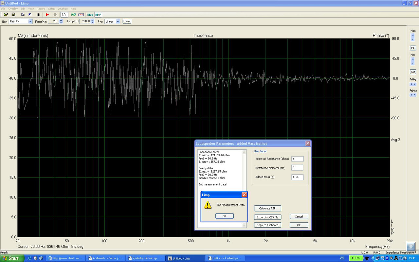Image resolution: width=419 pixels, height=262 pixels.
Task: Open the Edit menu
Action: (x=23, y=9)
